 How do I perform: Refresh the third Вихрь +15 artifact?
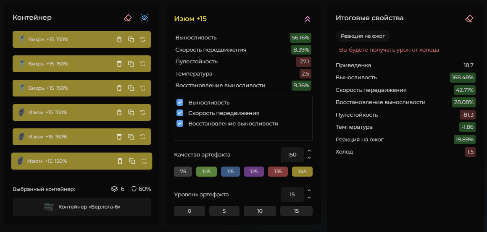[x=143, y=88]
